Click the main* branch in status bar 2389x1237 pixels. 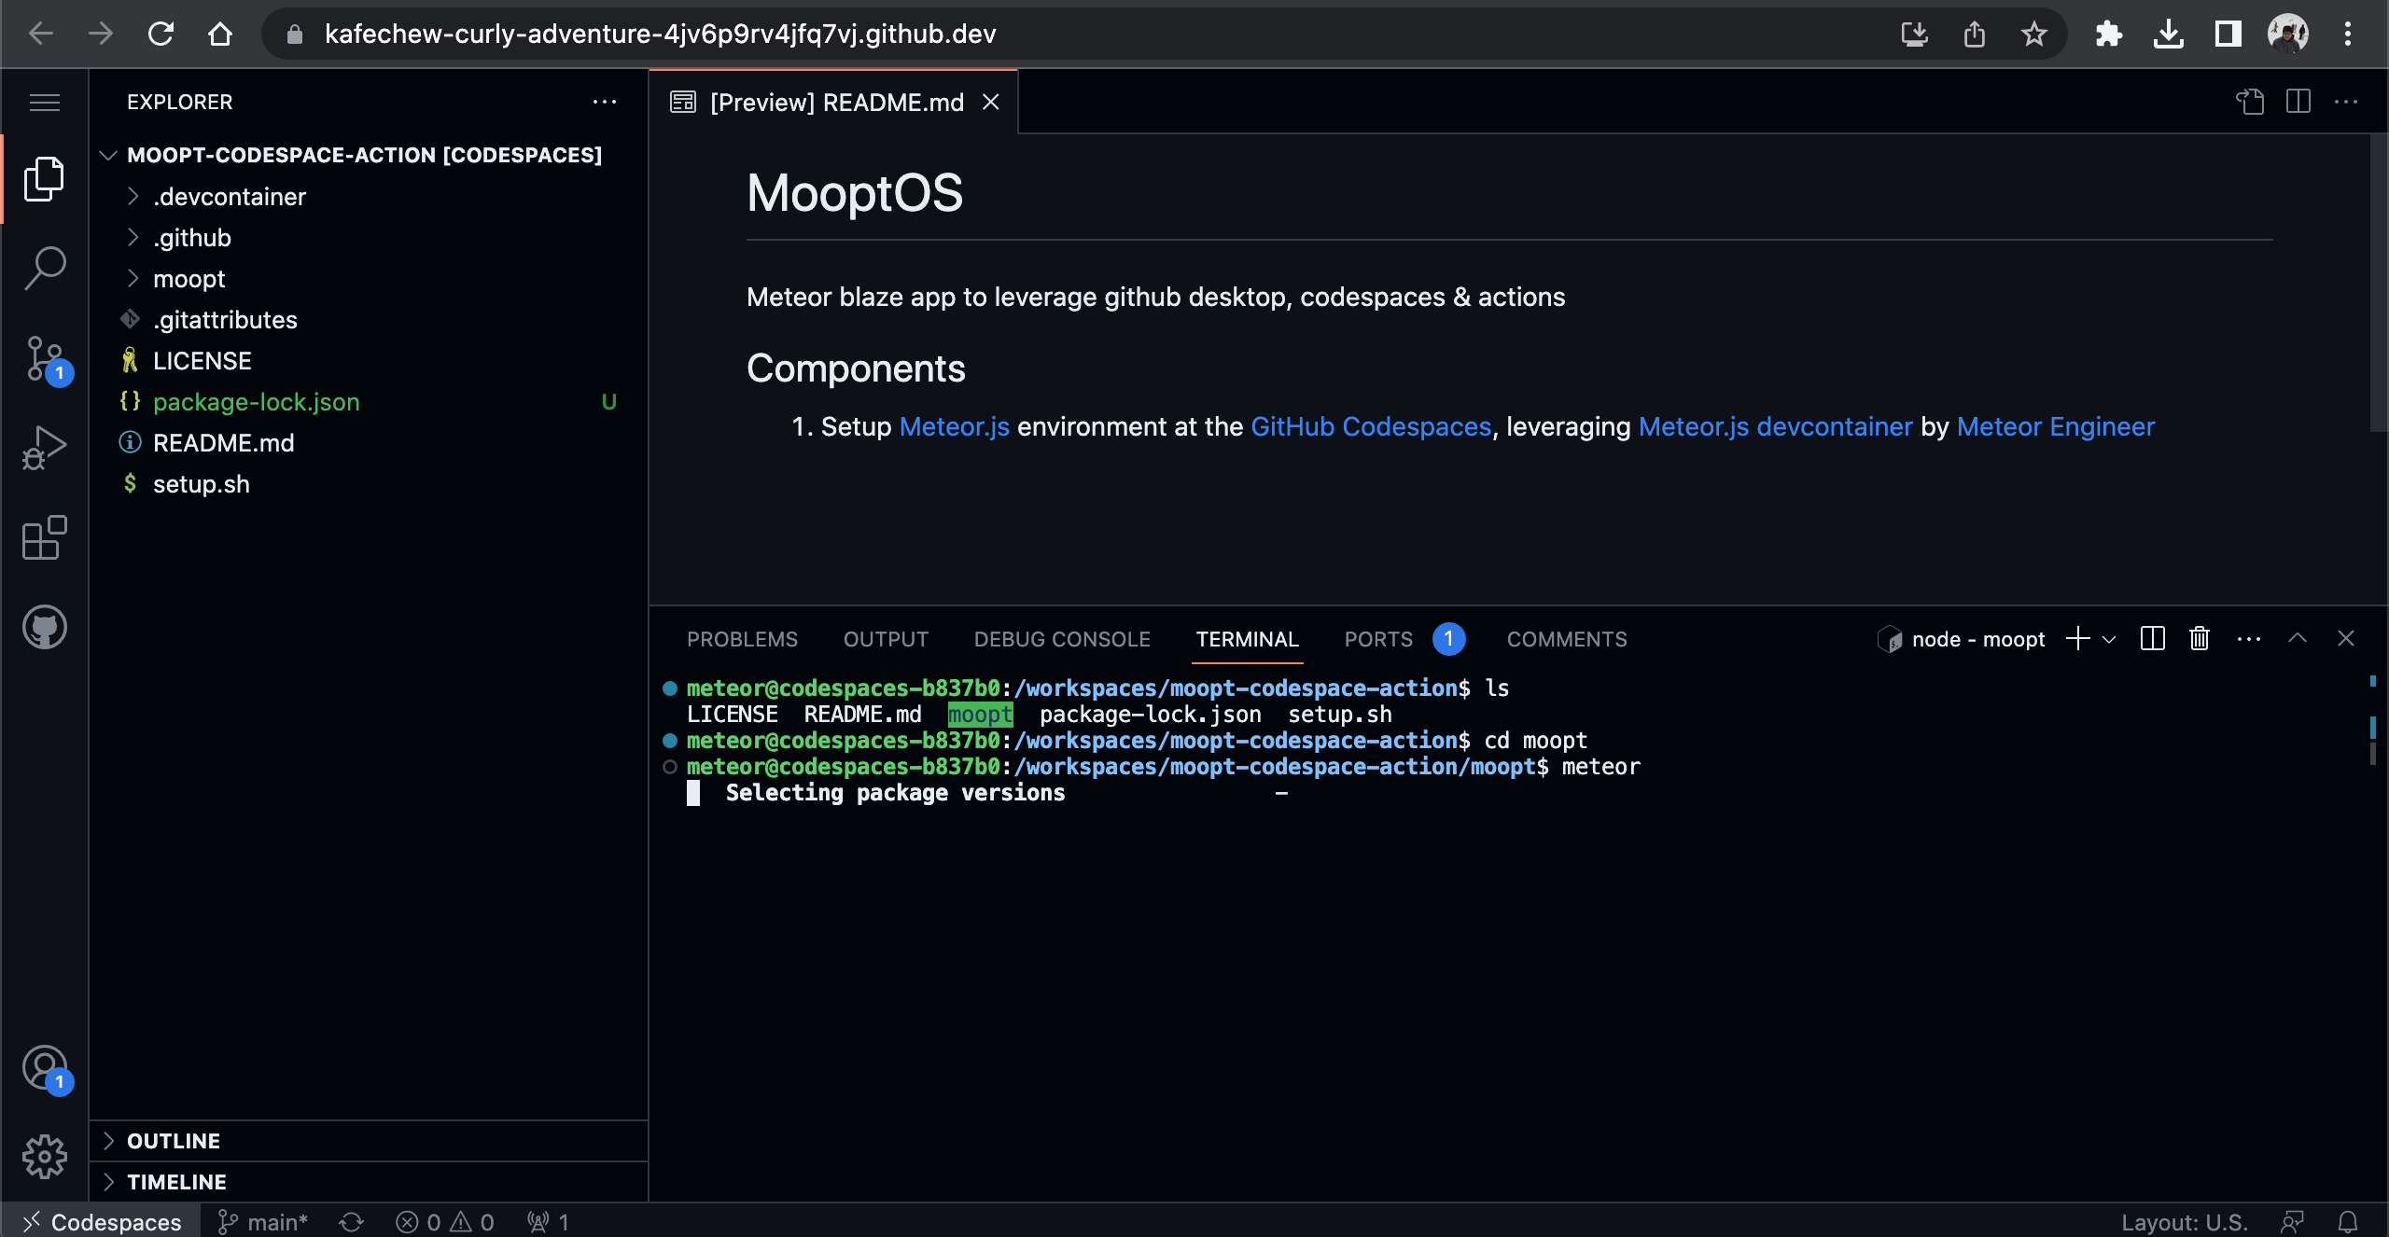[262, 1221]
